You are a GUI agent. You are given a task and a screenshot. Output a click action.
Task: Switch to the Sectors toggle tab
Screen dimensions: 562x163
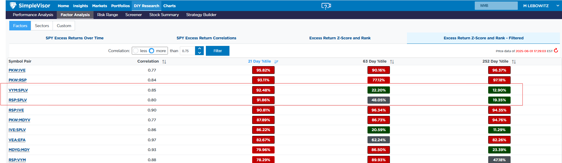point(42,26)
